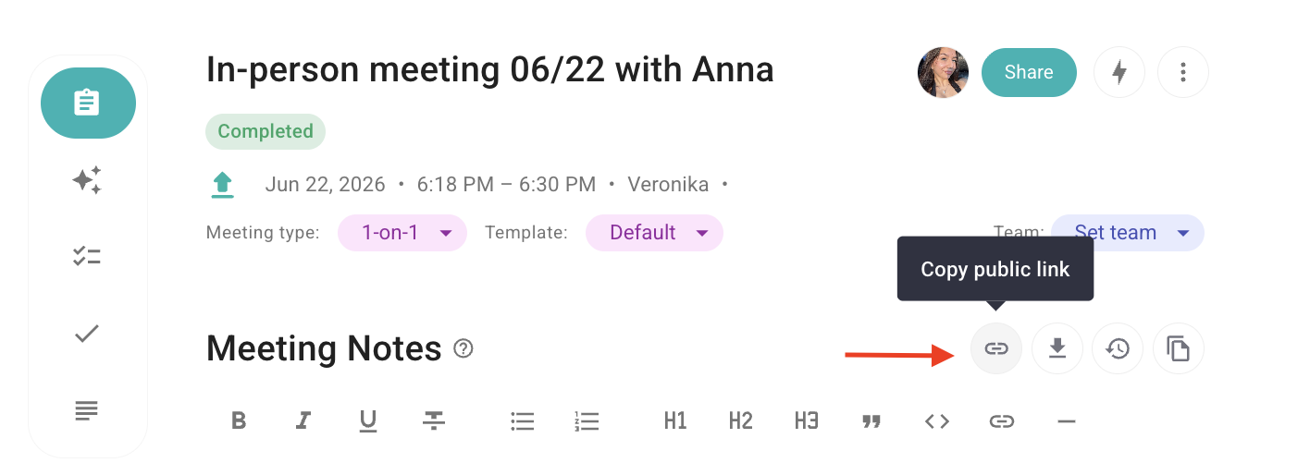Screen dimensions: 1310x475
Task: Open the lightning bolt actions button
Action: tap(1119, 72)
